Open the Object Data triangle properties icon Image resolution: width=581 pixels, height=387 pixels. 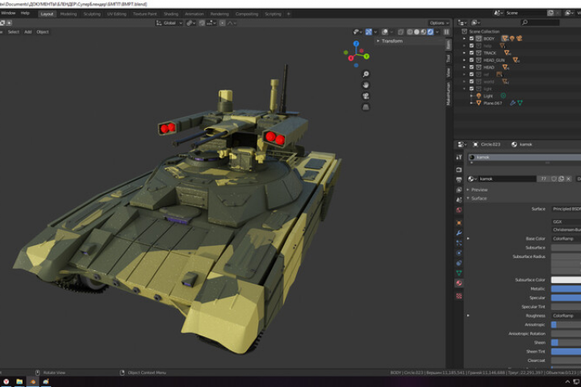pyautogui.click(x=458, y=273)
